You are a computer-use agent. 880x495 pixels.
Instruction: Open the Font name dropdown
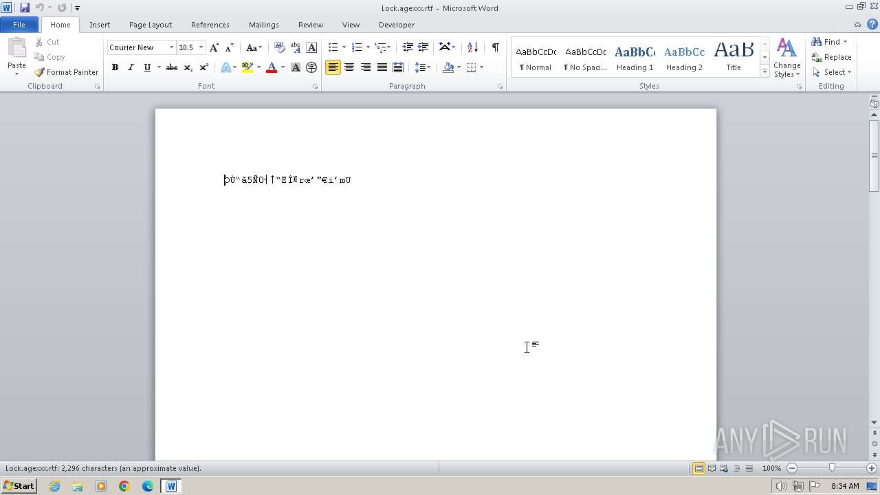click(171, 47)
